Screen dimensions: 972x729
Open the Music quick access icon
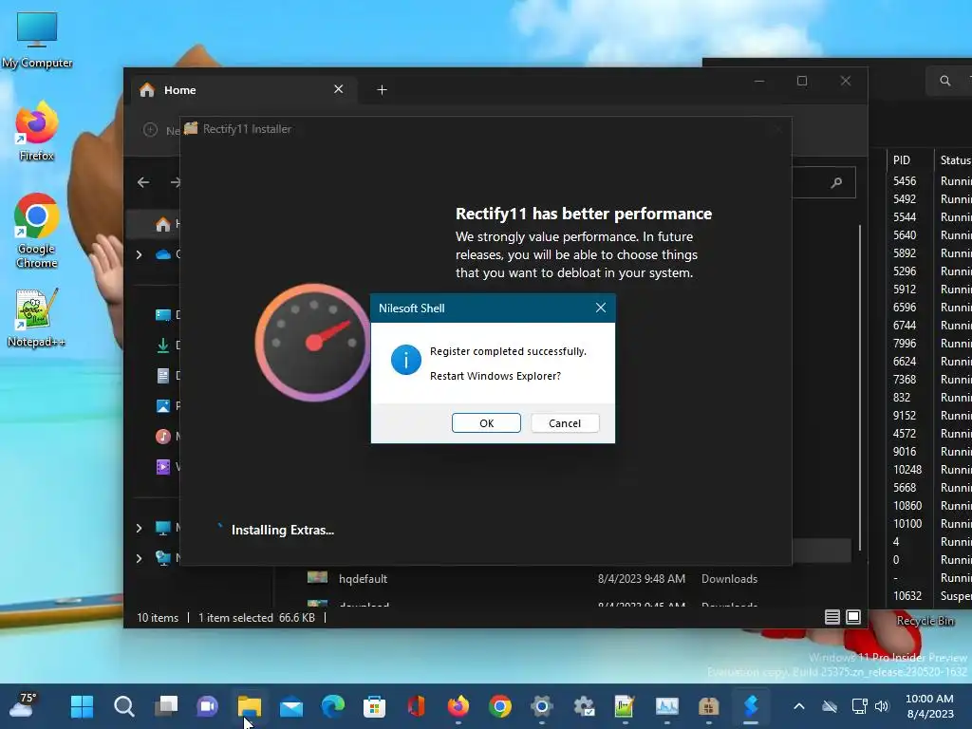(x=163, y=437)
